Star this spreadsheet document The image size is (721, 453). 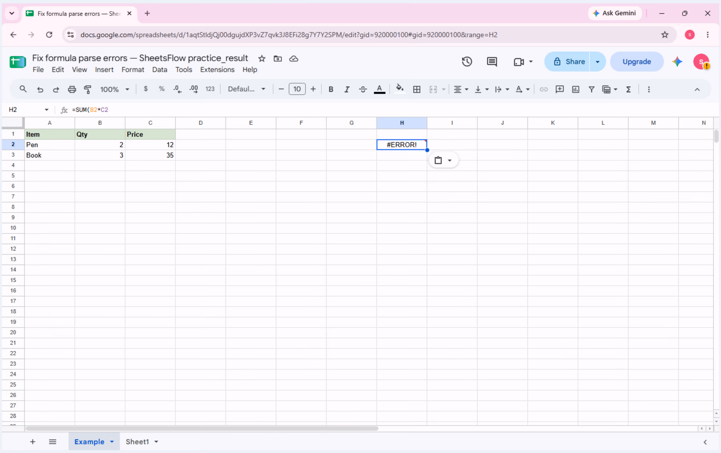coord(262,59)
